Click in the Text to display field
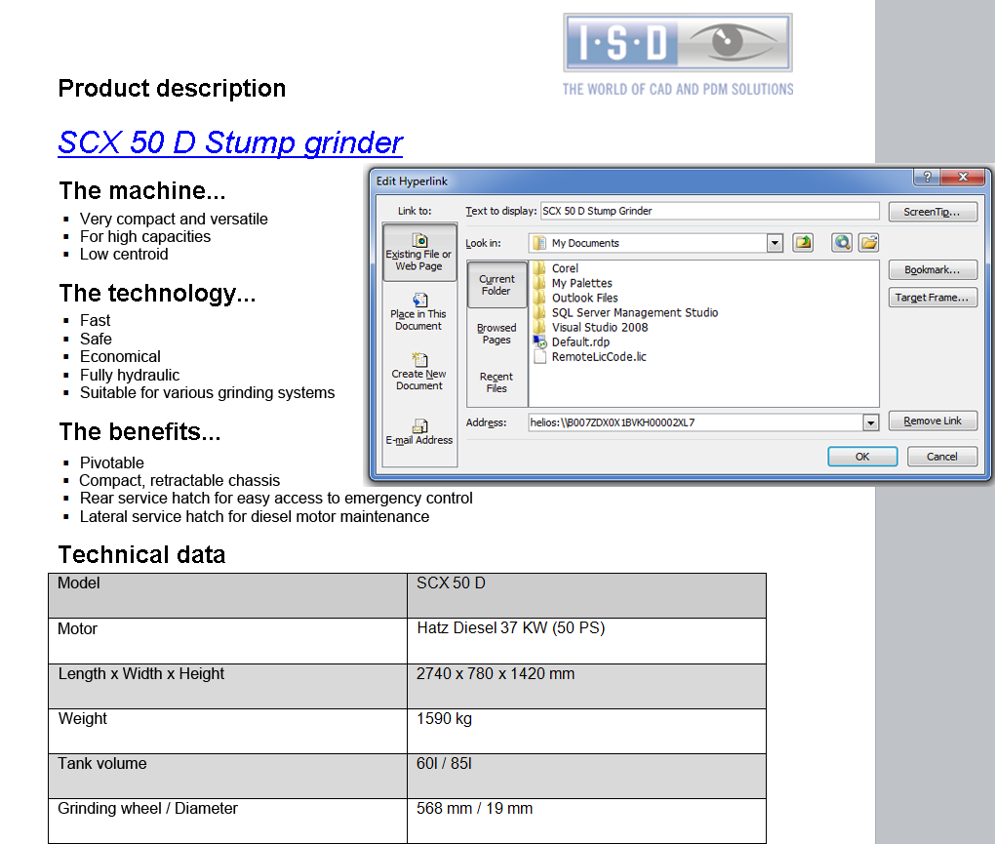 tap(709, 211)
